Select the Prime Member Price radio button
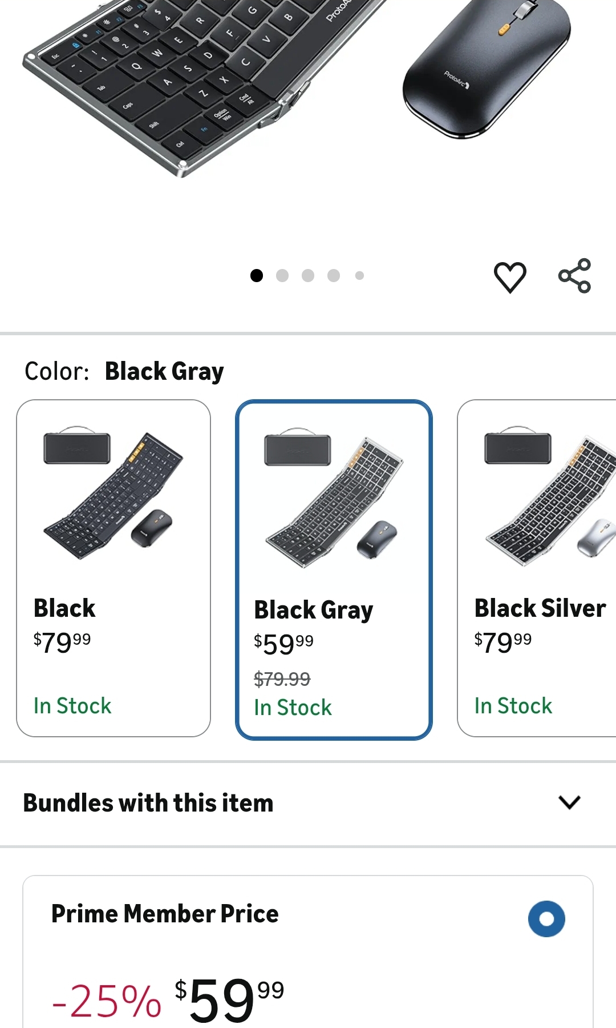 pos(546,918)
